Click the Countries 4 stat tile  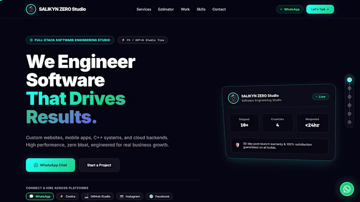(x=278, y=123)
